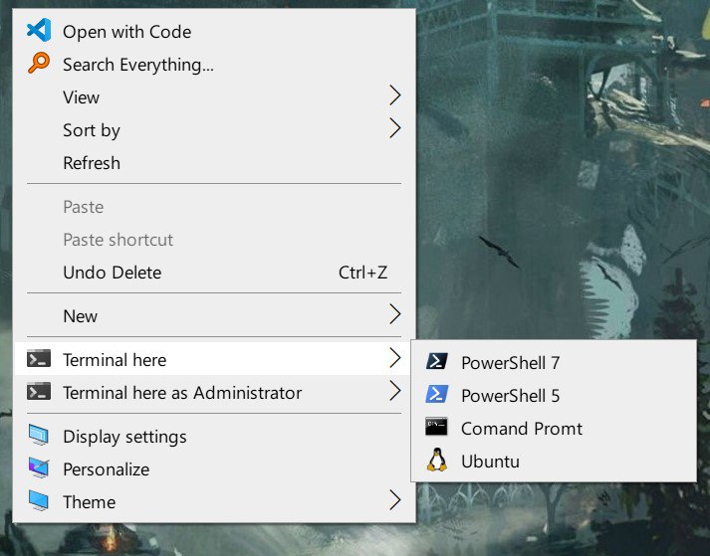Image resolution: width=710 pixels, height=556 pixels.
Task: Launch PowerShell 7 from submenu
Action: tap(554, 362)
